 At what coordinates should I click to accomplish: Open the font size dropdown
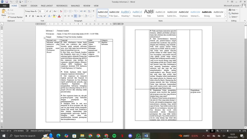pos(44,11)
